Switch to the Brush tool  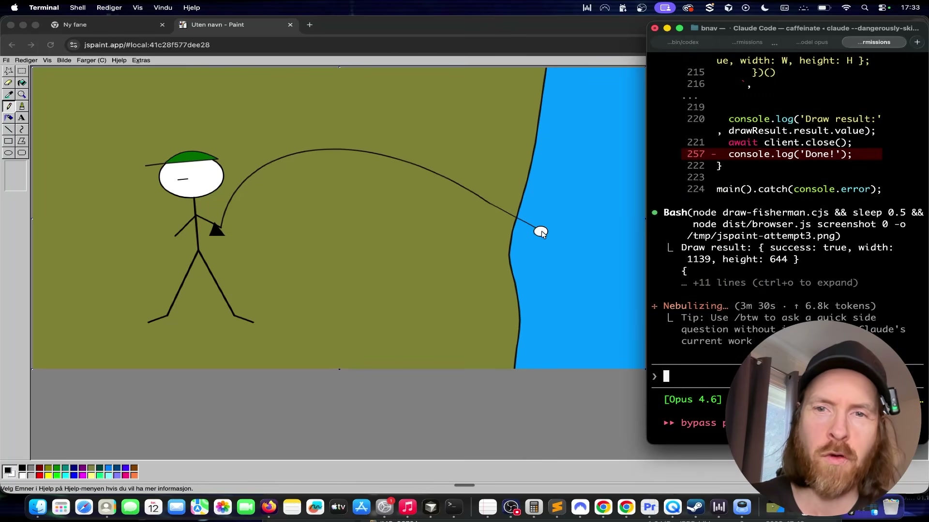[x=22, y=106]
